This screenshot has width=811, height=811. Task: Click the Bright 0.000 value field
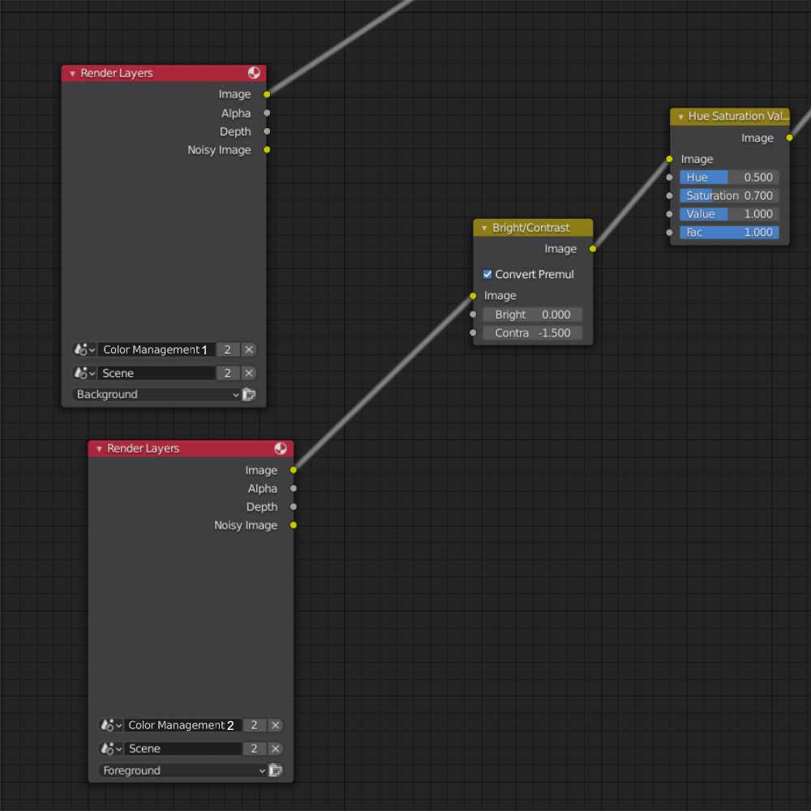point(532,315)
